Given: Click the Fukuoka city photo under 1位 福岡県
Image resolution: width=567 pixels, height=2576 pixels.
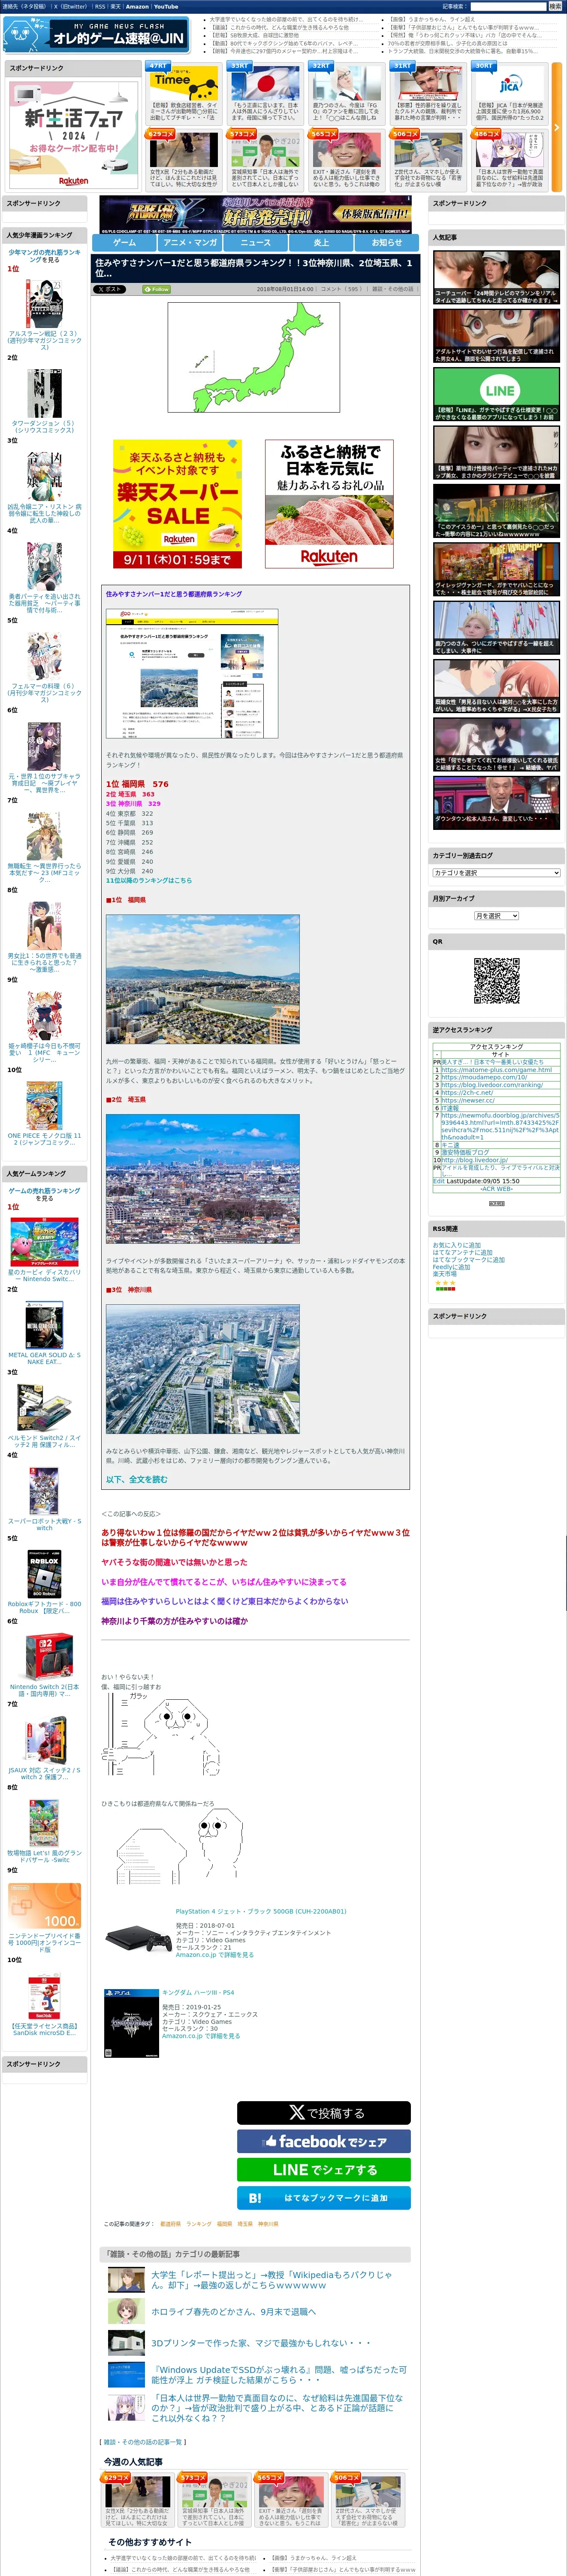Looking at the screenshot, I should pos(202,979).
